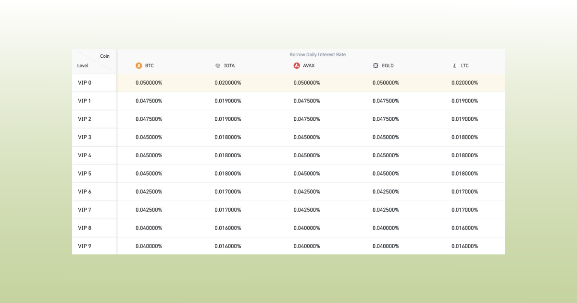577x303 pixels.
Task: Select the Coin corner header label
Action: pos(104,55)
